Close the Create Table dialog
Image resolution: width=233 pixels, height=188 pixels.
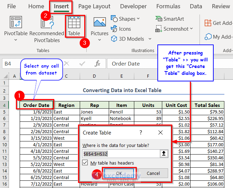pos(161,132)
